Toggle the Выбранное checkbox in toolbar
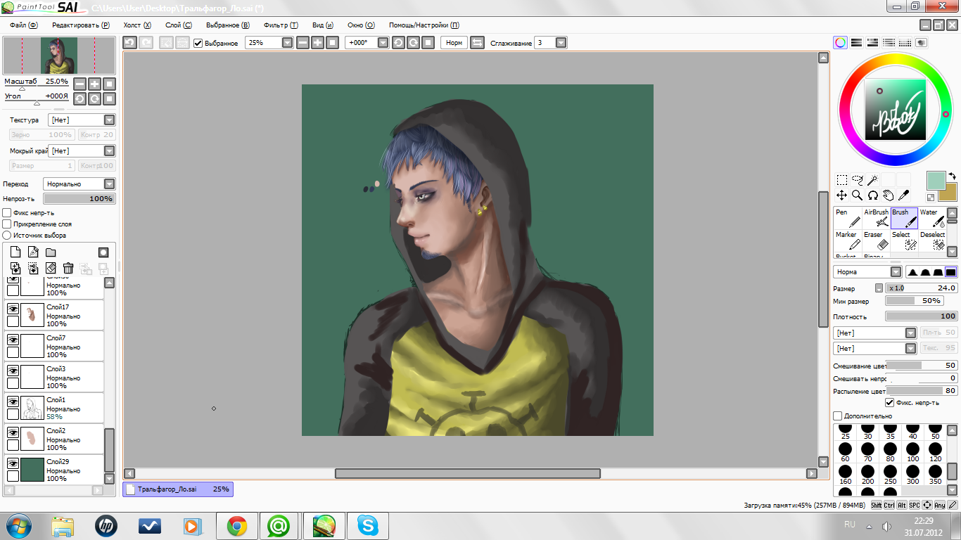The image size is (961, 540). [198, 43]
